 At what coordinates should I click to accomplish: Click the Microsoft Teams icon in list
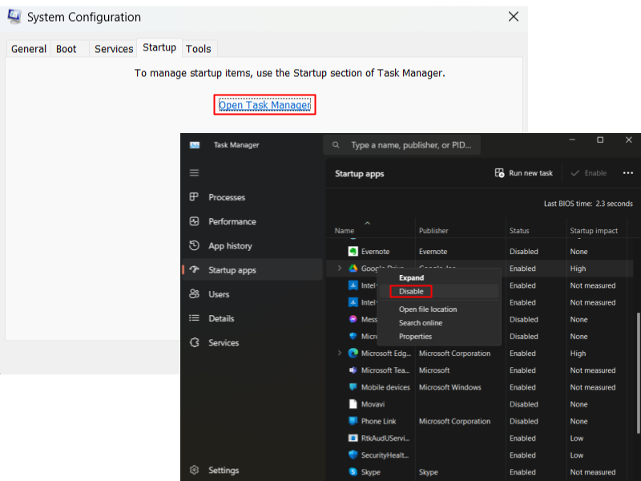point(353,370)
